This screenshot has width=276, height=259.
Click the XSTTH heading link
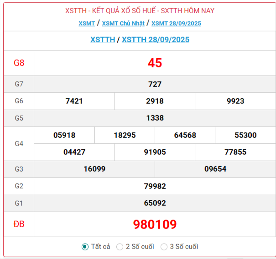(103, 40)
